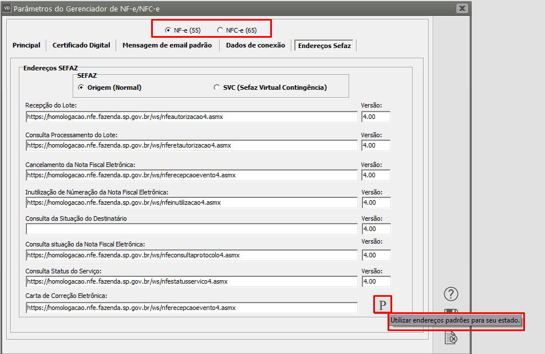Click the cancel document icon with X
545x354 pixels.
pos(452,339)
